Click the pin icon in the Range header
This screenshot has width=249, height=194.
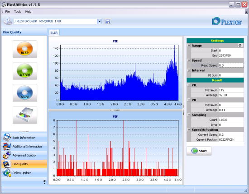pos(240,46)
